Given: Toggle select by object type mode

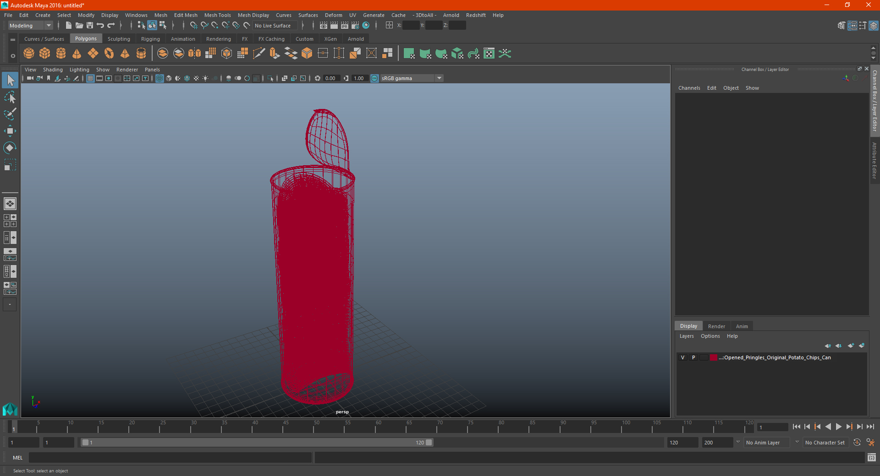Looking at the screenshot, I should [152, 26].
